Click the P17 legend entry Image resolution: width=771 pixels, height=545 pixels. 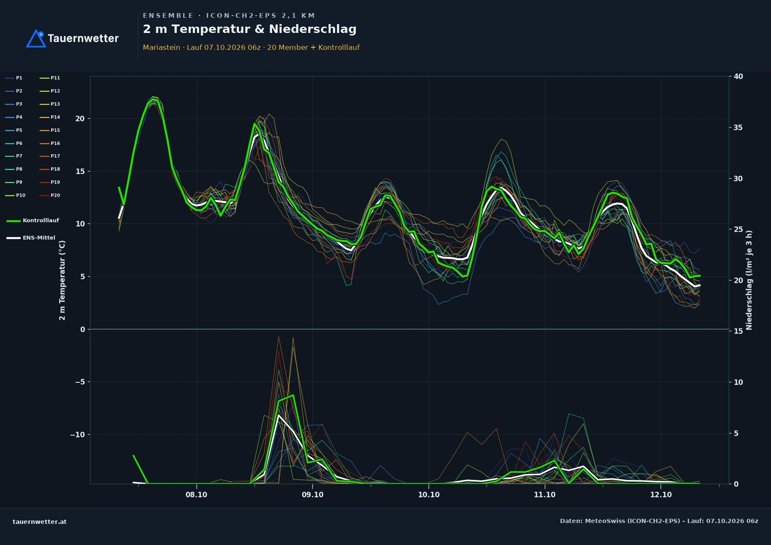point(50,156)
